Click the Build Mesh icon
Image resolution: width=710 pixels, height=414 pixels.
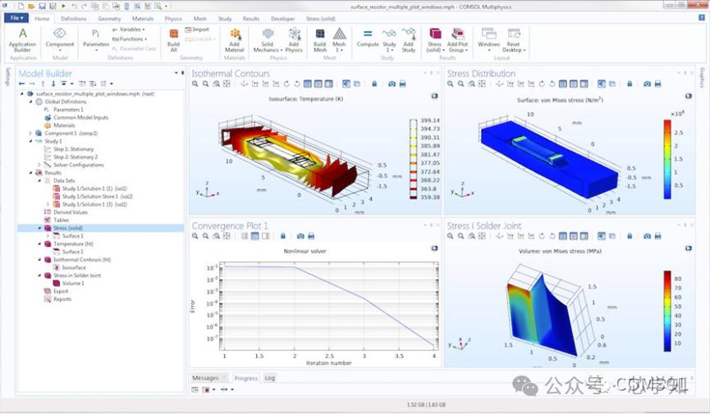click(319, 40)
